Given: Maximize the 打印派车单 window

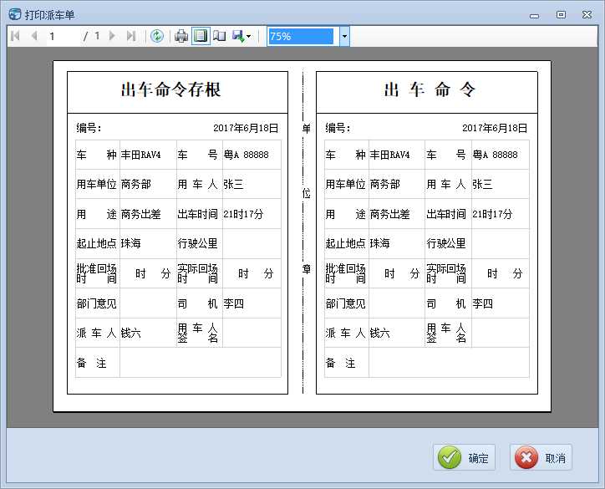Looking at the screenshot, I should 561,15.
